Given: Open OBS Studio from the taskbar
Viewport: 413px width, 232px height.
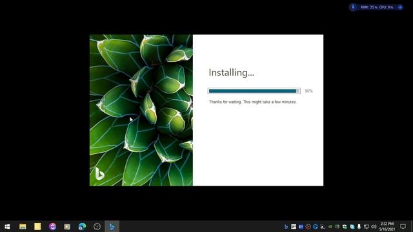Looking at the screenshot, I should coord(97,226).
